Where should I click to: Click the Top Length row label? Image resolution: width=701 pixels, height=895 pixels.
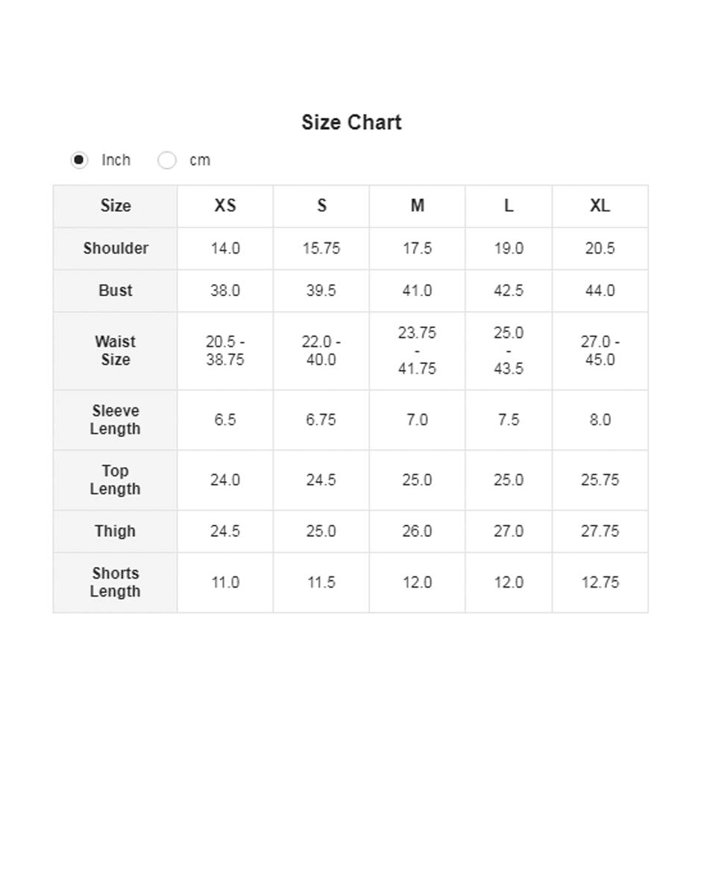[x=116, y=480]
